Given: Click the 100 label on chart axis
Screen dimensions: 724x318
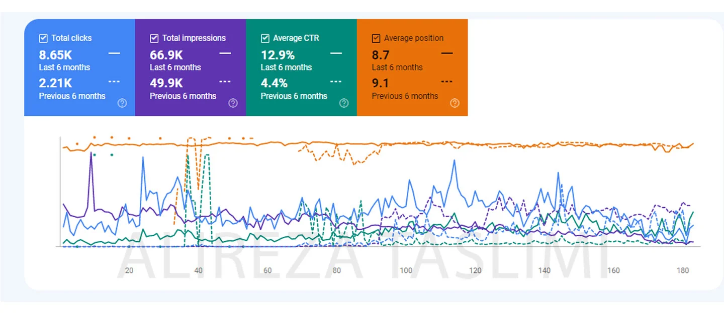Looking at the screenshot, I should (x=406, y=270).
